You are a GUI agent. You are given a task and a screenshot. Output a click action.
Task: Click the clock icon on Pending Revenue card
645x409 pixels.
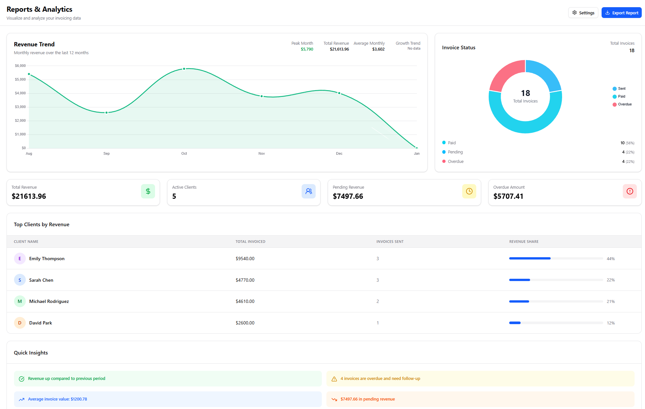tap(469, 191)
